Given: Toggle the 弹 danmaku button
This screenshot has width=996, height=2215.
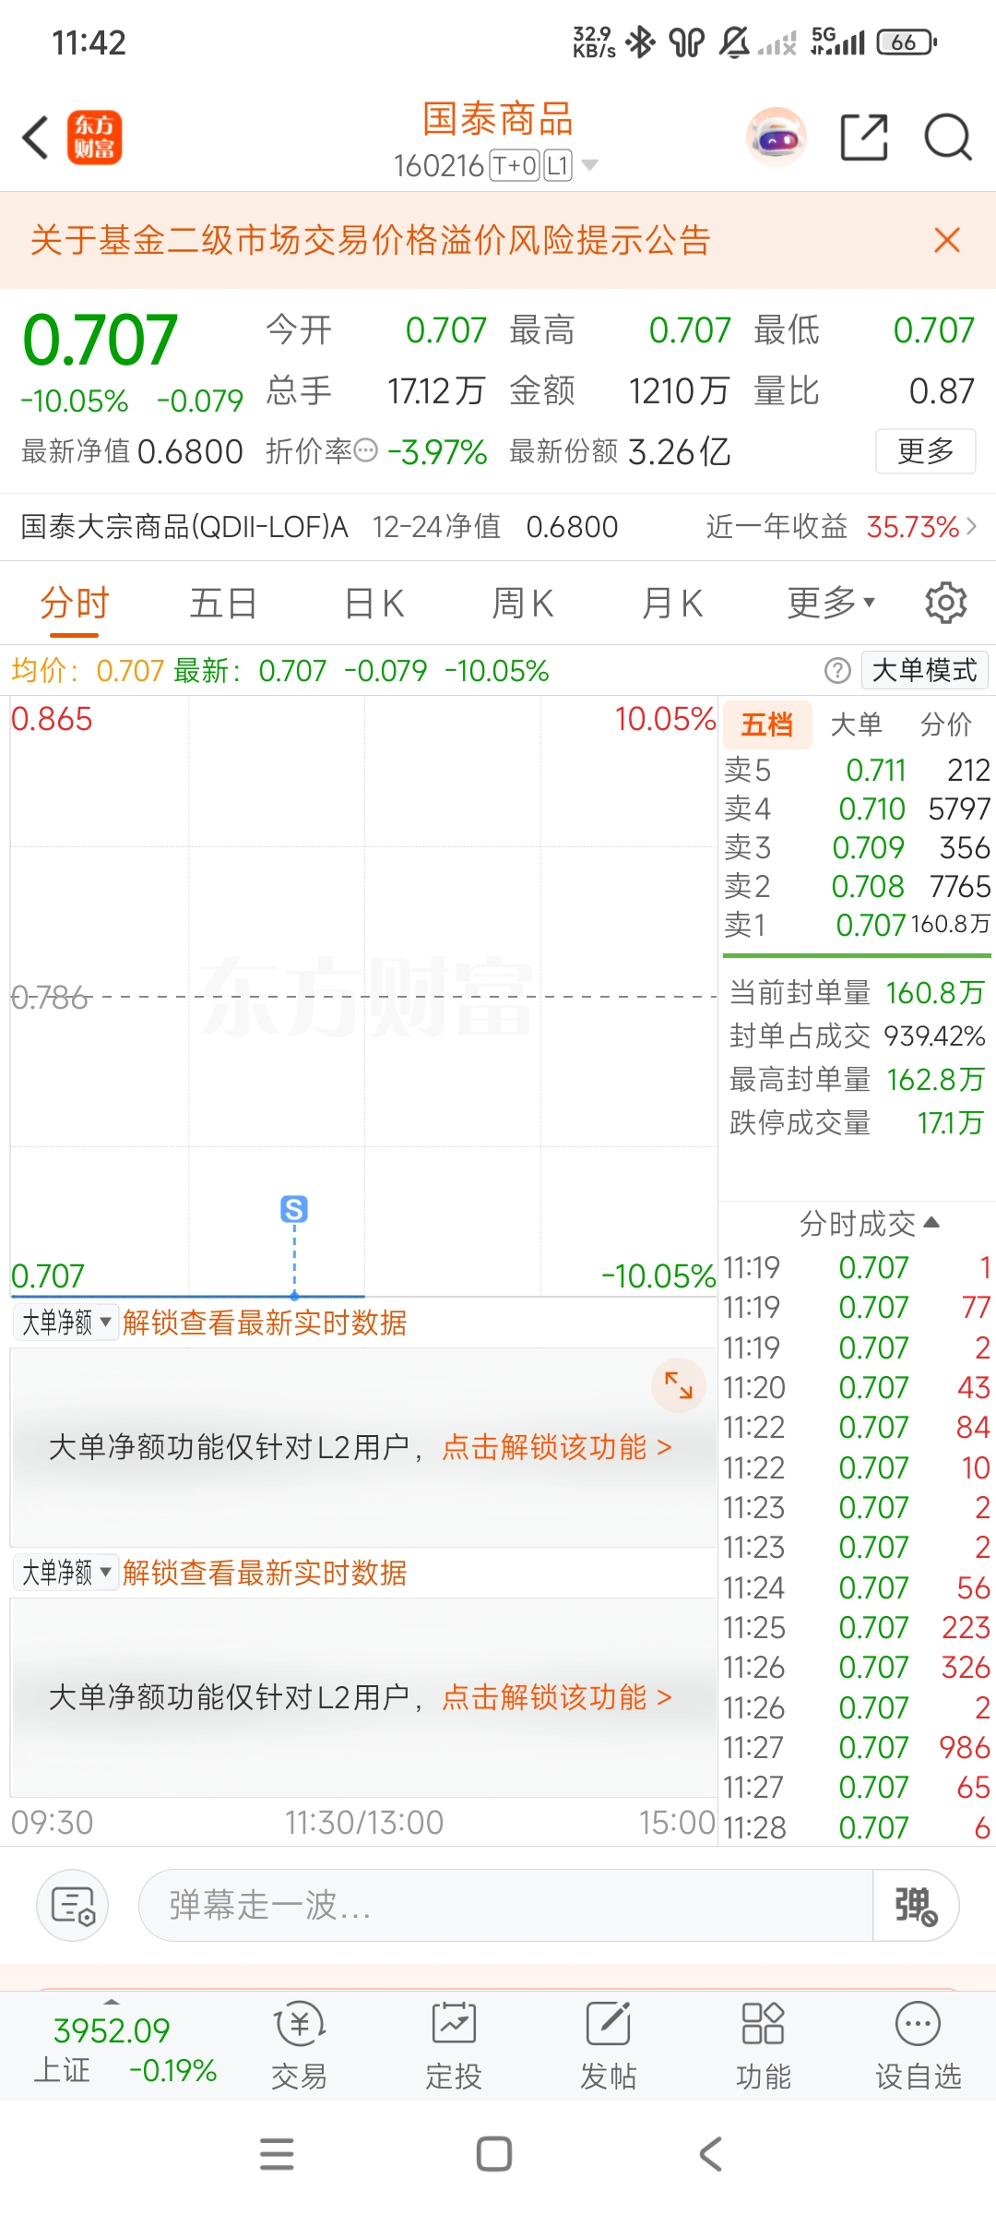Looking at the screenshot, I should coord(916,1905).
